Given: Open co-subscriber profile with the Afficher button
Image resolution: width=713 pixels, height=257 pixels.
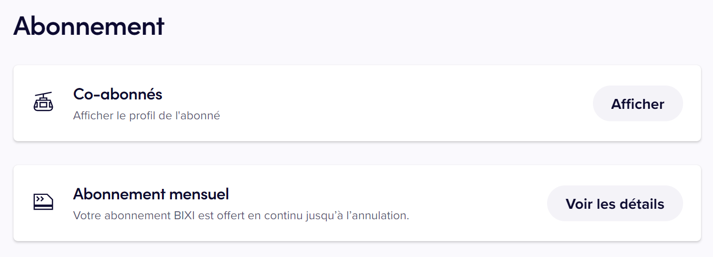Looking at the screenshot, I should pyautogui.click(x=638, y=103).
